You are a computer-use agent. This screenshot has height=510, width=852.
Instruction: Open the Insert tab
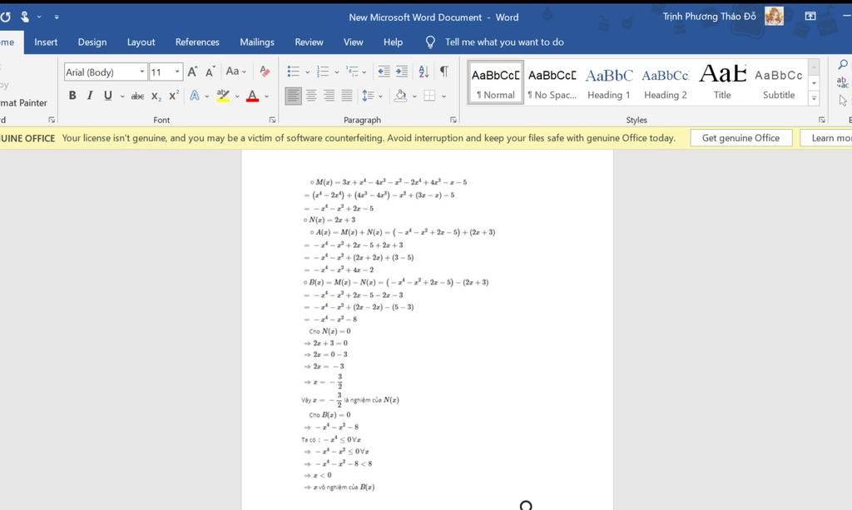46,42
